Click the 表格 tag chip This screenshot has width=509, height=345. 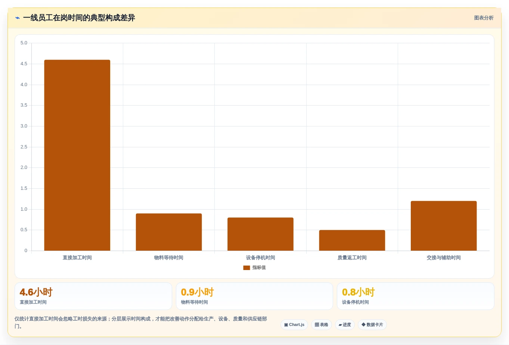click(x=322, y=325)
